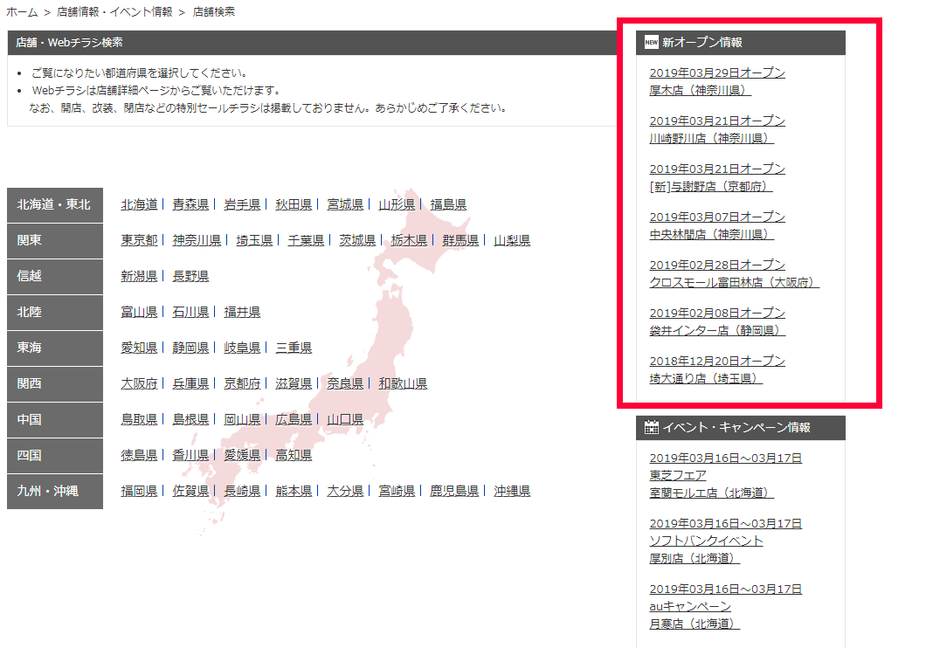Select 沖縄県 prefecture link
The height and width of the screenshot is (648, 933).
tap(512, 491)
